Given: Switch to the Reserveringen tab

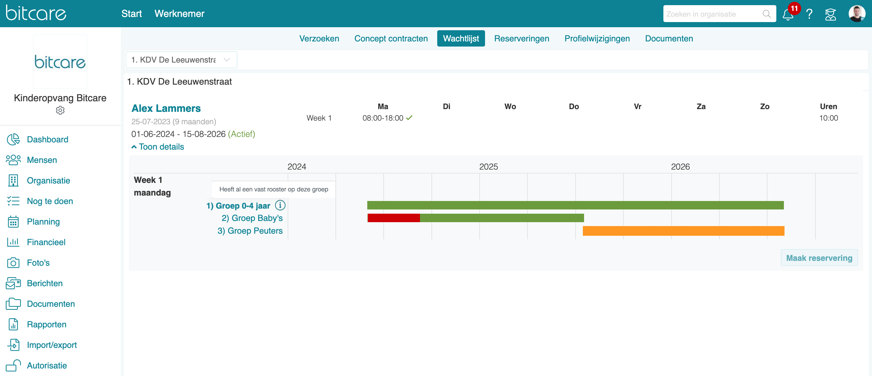Looking at the screenshot, I should tap(521, 38).
